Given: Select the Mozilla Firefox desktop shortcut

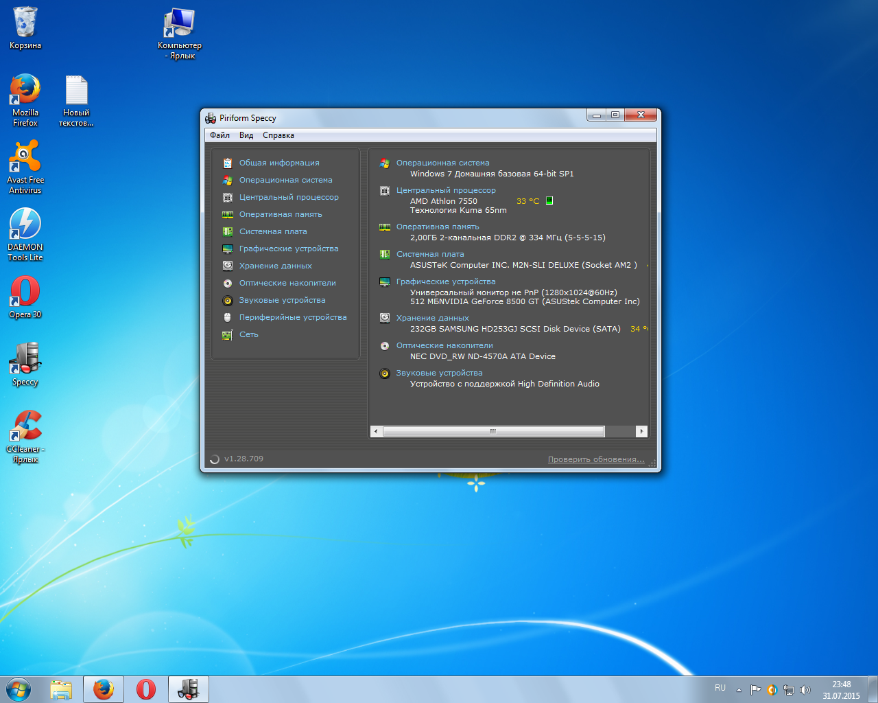Looking at the screenshot, I should (x=25, y=100).
